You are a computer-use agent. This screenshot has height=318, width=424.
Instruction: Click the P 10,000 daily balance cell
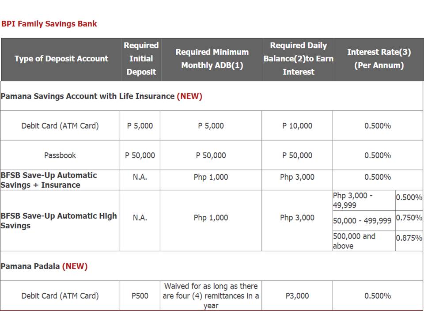[x=297, y=126]
